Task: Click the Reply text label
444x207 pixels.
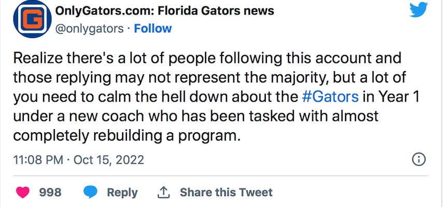Action: [x=122, y=193]
